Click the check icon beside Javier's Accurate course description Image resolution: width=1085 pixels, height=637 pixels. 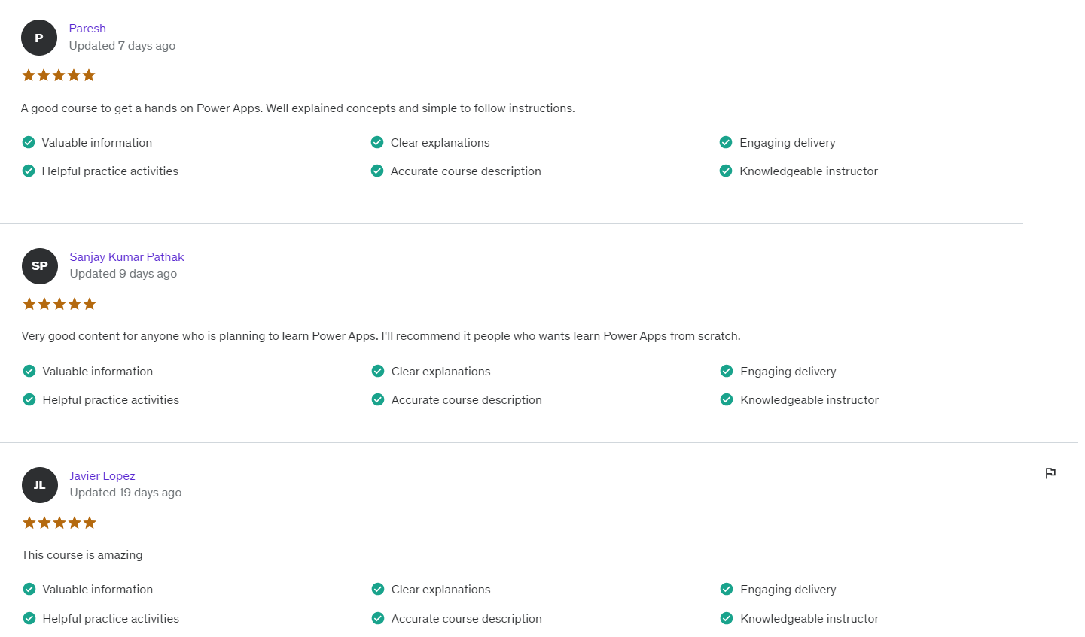pos(378,618)
